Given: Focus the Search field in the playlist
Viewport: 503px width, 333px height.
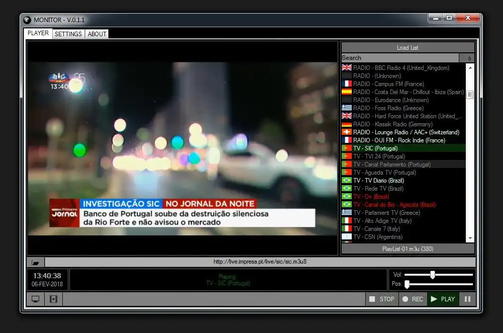Looking at the screenshot, I should (x=400, y=58).
